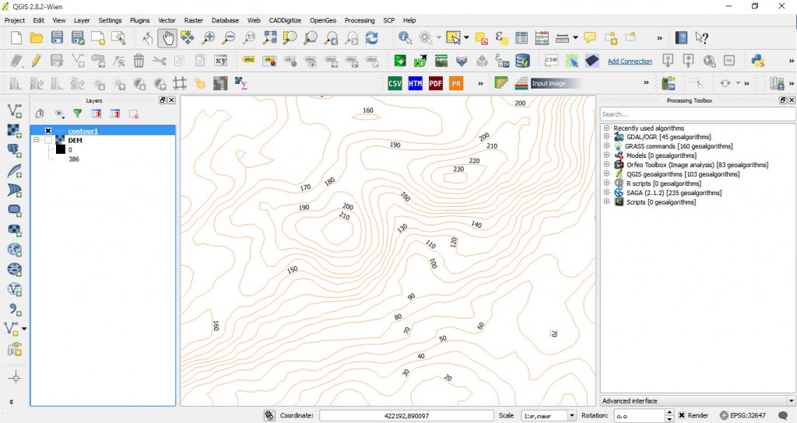Screen dimensions: 797x423
Task: Collapse the DEM layer tree node
Action: [x=36, y=141]
